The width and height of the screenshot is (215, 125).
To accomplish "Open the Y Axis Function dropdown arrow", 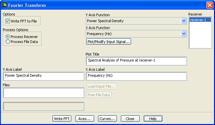I will click(184, 21).
